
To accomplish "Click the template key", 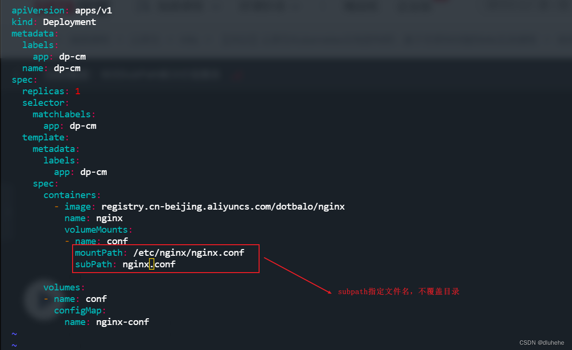I will point(43,137).
